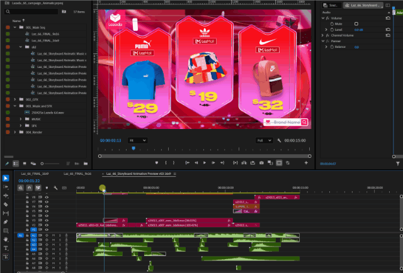Collapse the 003_Music and SFX bin

(15, 106)
